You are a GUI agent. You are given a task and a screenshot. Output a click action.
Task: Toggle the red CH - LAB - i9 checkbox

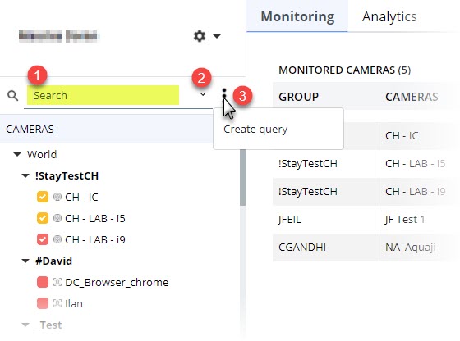pos(43,239)
